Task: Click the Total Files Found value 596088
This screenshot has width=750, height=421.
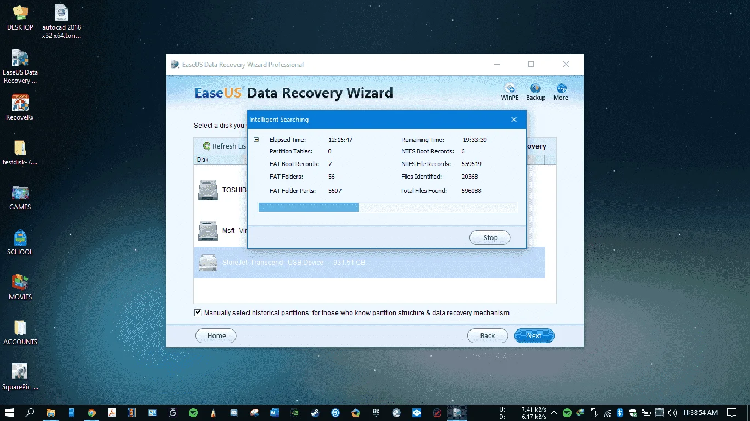Action: tap(472, 191)
